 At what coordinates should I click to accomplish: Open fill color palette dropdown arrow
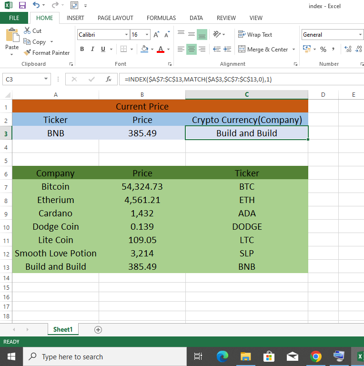click(152, 49)
